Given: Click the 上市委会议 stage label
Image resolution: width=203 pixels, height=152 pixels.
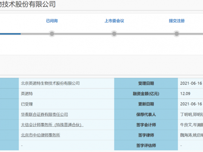Looking at the screenshot, I should click(x=114, y=21).
